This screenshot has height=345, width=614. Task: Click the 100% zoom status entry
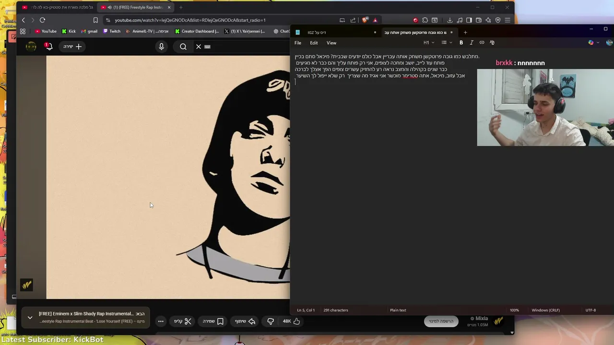(514, 310)
